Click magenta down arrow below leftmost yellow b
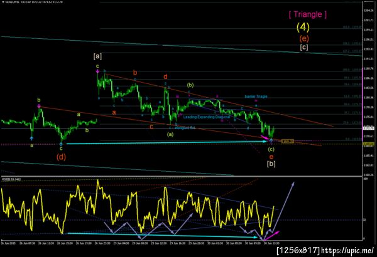 [39, 106]
